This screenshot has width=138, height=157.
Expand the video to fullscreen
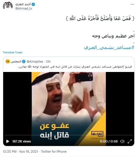click(130, 141)
